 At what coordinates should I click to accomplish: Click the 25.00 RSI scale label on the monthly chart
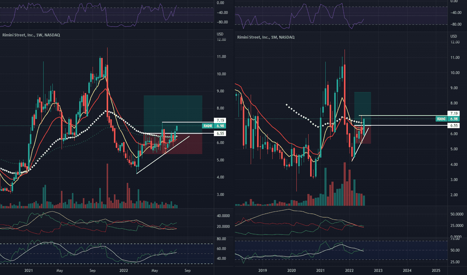(x=455, y=262)
